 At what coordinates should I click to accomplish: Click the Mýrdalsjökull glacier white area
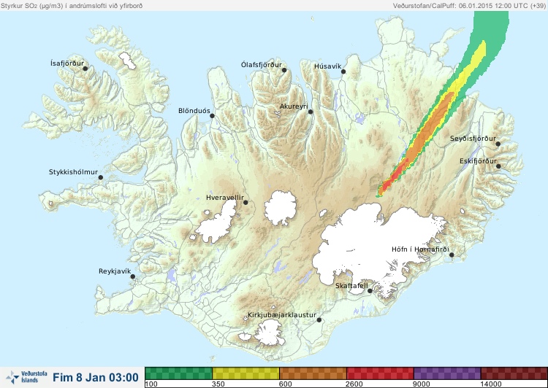click(x=268, y=333)
